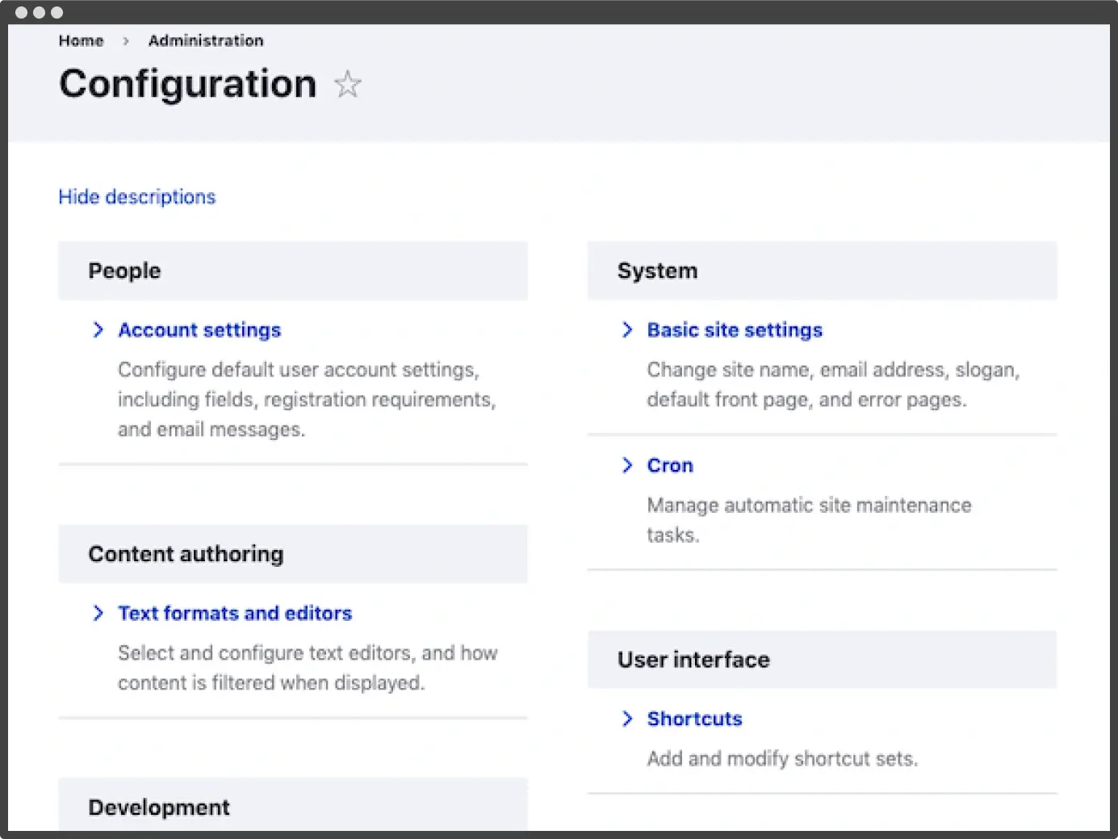Click the middle window control dot
Image resolution: width=1118 pixels, height=839 pixels.
tap(38, 12)
